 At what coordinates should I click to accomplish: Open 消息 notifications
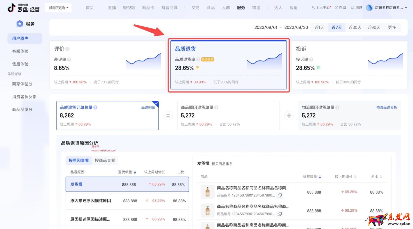pos(356,8)
